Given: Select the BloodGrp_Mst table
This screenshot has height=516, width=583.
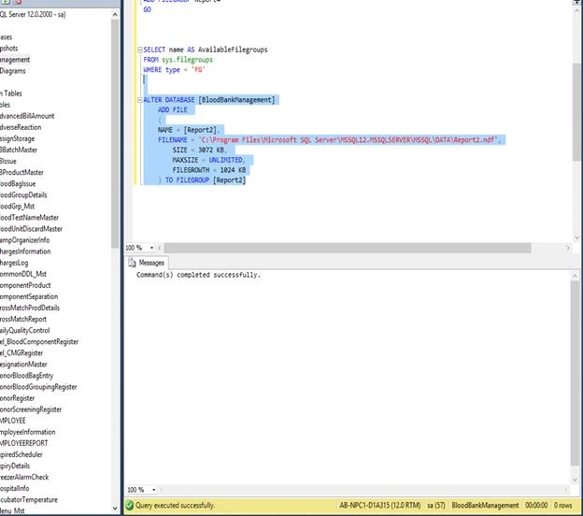Looking at the screenshot, I should [x=17, y=206].
